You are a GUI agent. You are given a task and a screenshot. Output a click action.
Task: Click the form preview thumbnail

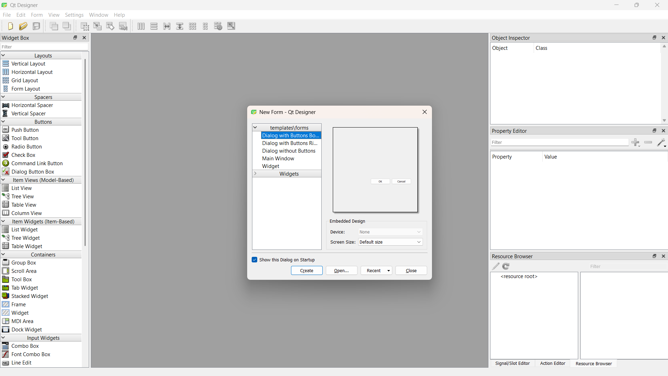375,170
